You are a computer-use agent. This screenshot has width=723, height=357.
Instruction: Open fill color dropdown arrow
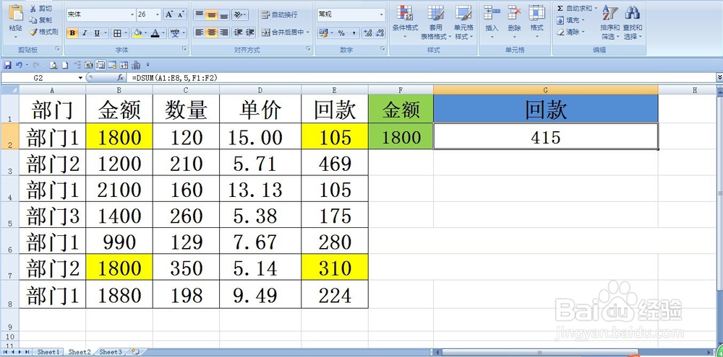(146, 33)
